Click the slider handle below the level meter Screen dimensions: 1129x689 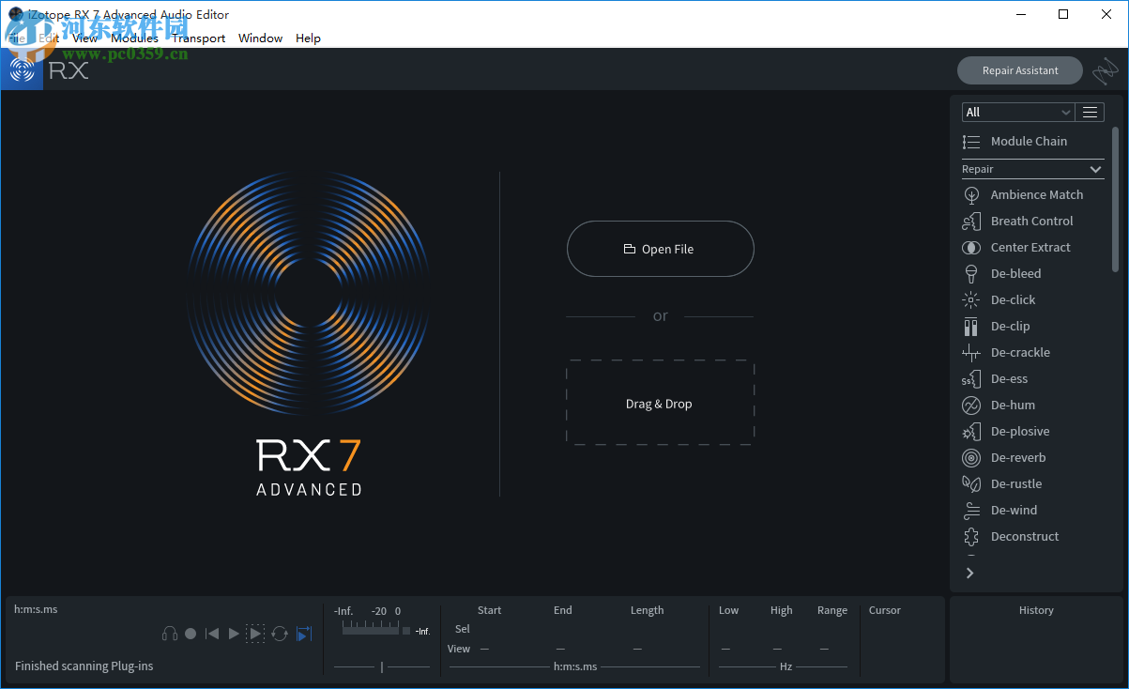pos(382,667)
